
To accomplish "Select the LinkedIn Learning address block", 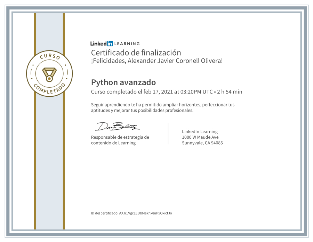I will [202, 137].
